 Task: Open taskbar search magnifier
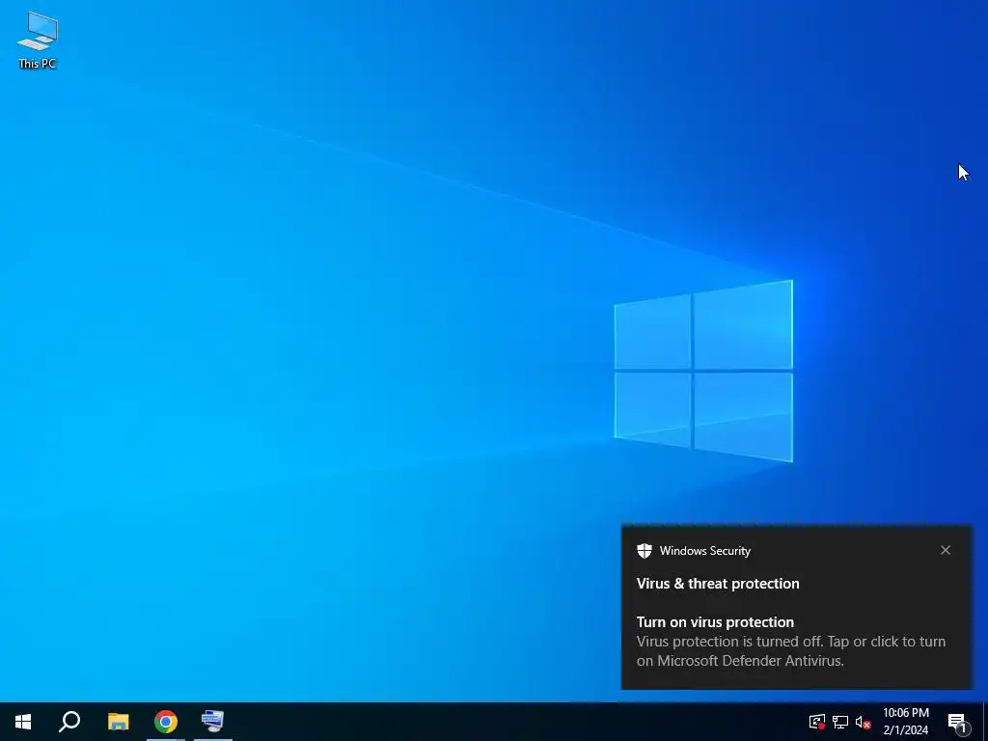pos(69,722)
